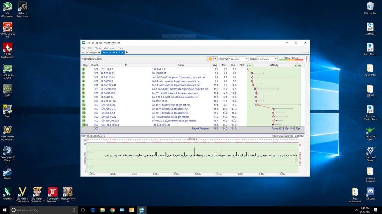The image size is (382, 214).
Task: Select hop 10 green circle icon
Action: pos(84,105)
